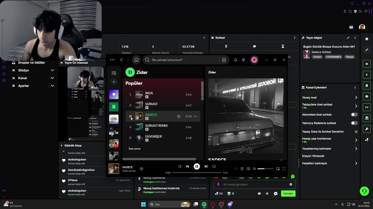Adjust Spotify volume slider

[x=265, y=169]
